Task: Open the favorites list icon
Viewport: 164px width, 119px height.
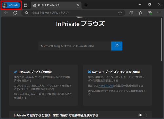Action: coord(140,13)
